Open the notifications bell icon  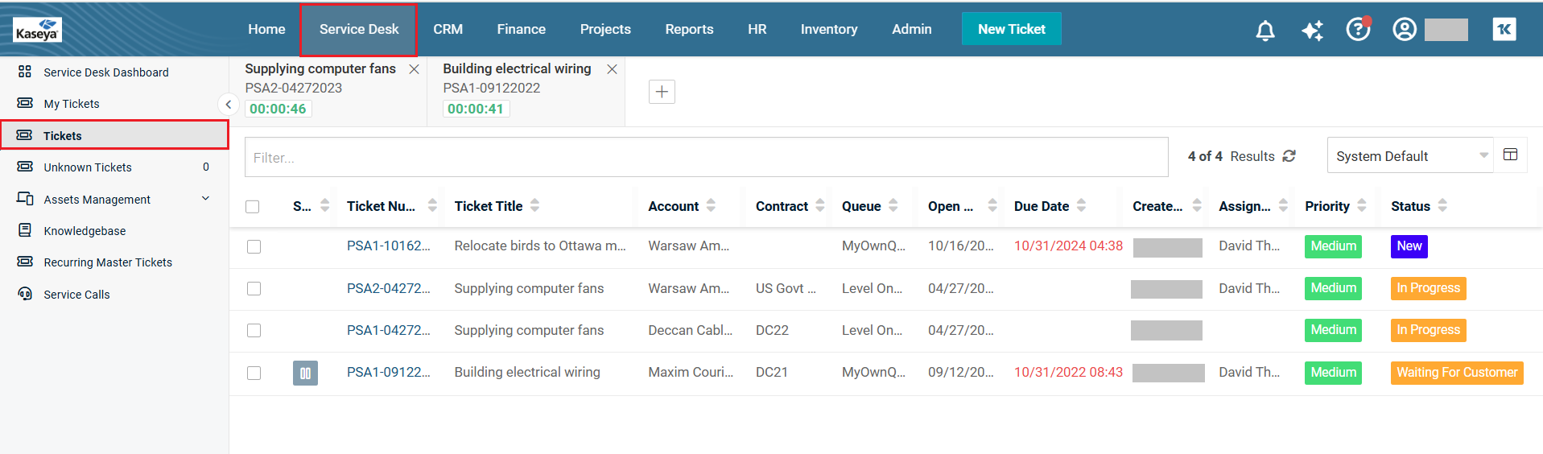(x=1265, y=31)
